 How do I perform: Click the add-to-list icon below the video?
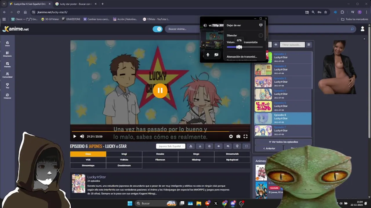228,146
